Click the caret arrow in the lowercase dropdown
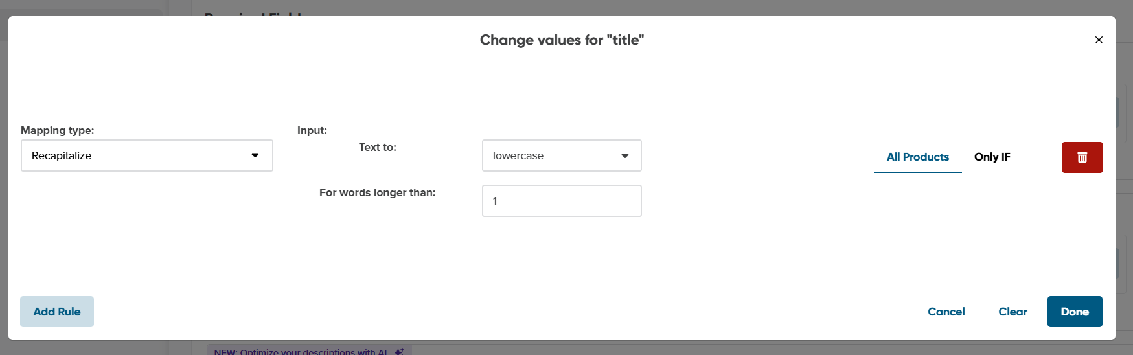The height and width of the screenshot is (355, 1133). [625, 156]
